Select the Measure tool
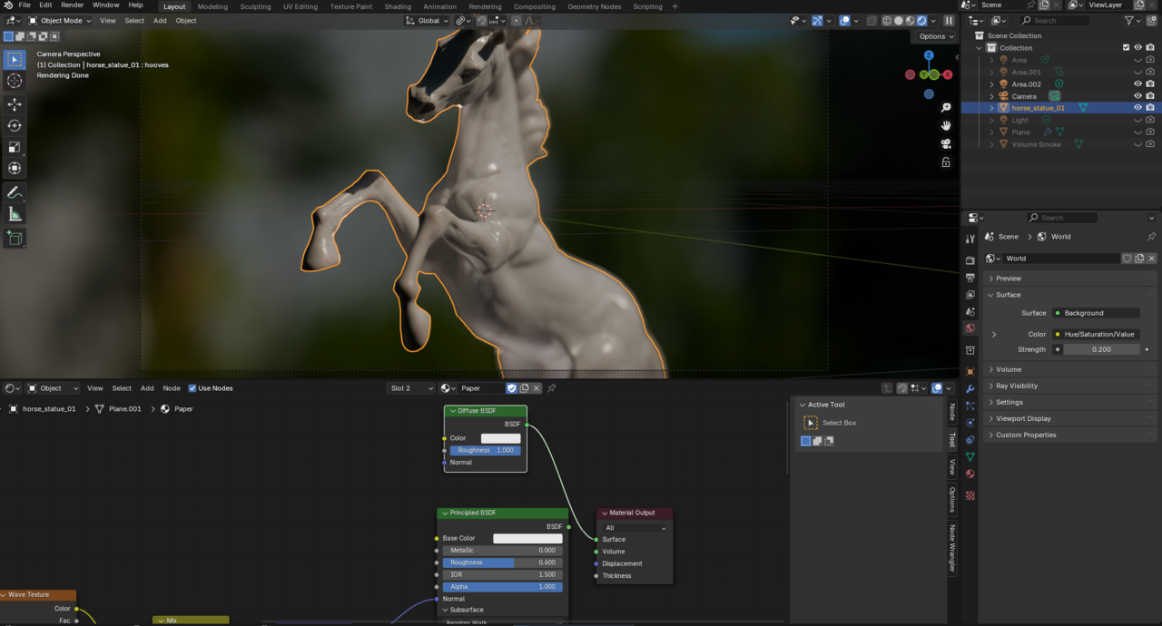 [15, 214]
